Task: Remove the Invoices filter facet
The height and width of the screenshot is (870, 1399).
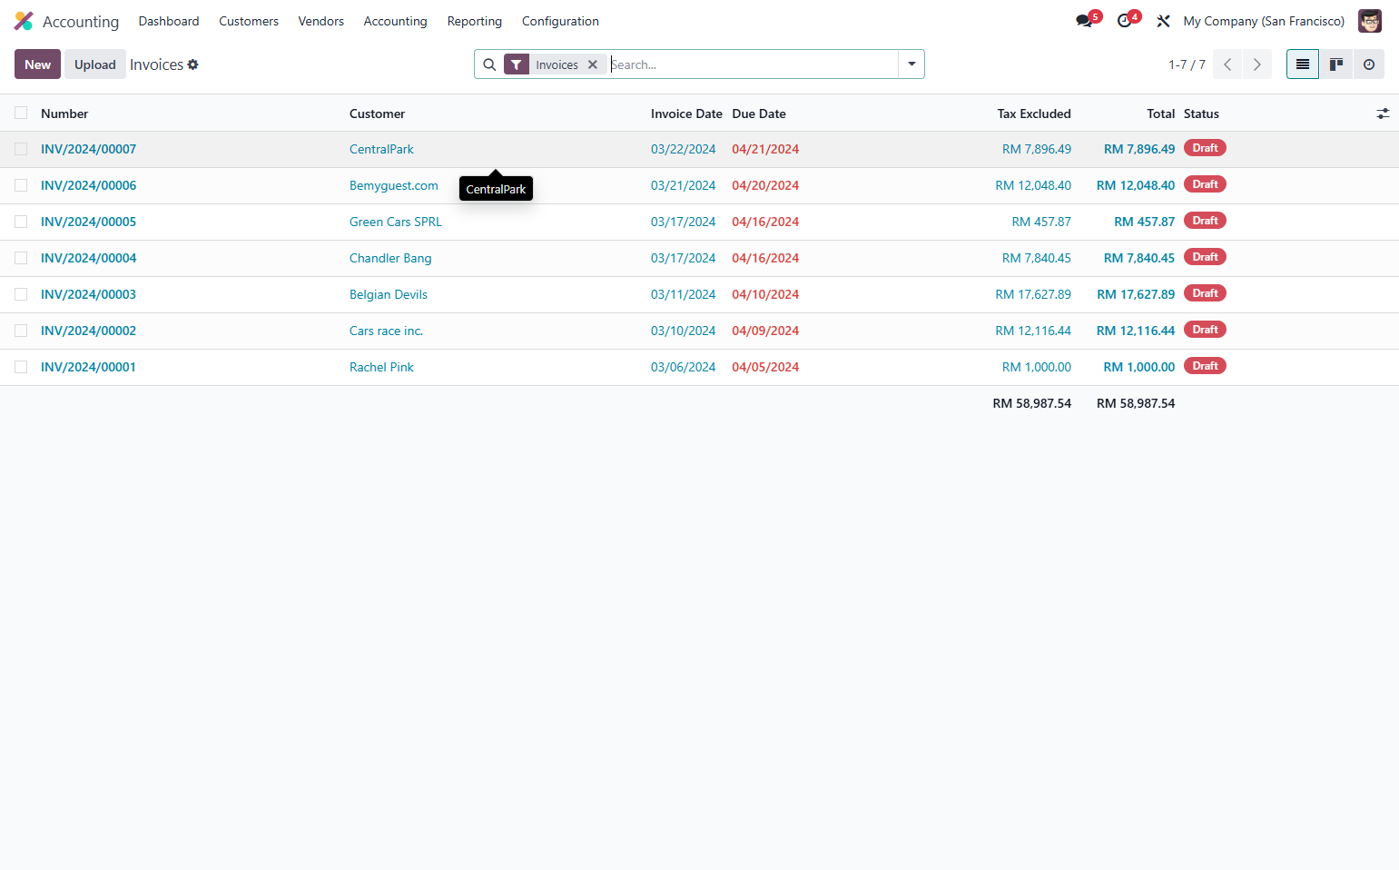Action: pyautogui.click(x=593, y=64)
